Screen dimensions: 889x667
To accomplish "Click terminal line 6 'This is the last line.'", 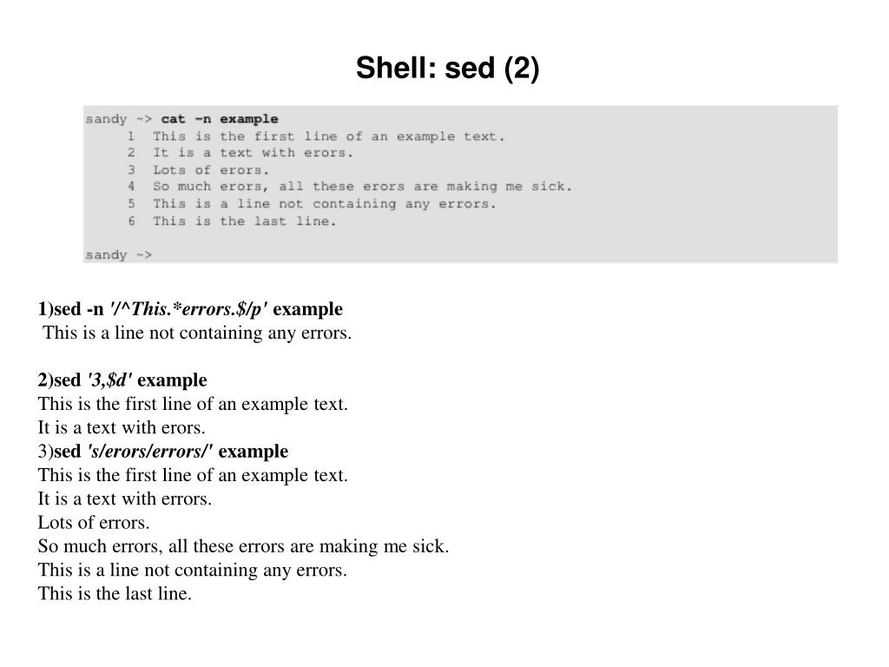I will coord(244,221).
